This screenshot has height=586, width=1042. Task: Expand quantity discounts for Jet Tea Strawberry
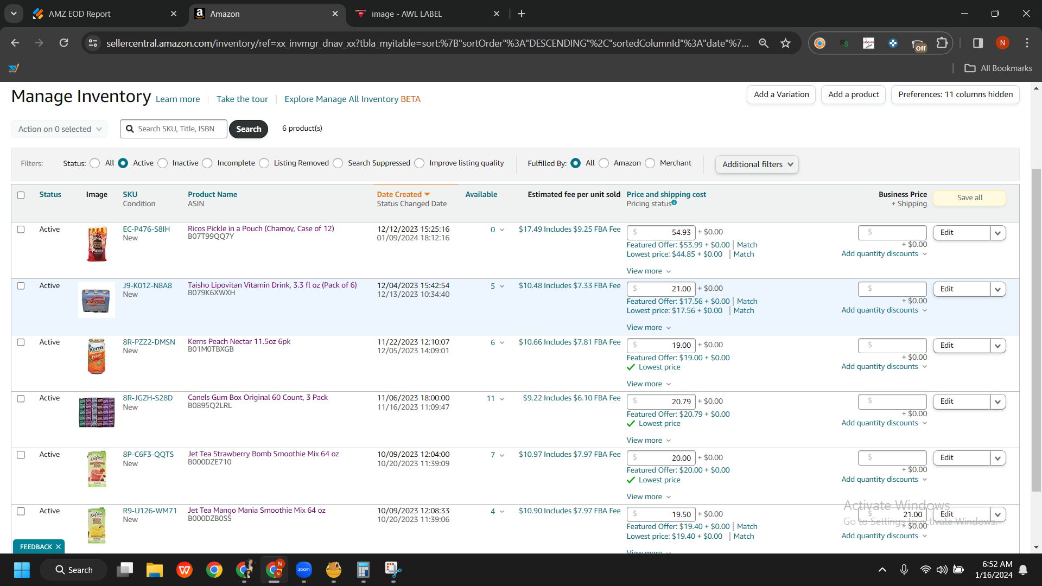[x=884, y=480]
